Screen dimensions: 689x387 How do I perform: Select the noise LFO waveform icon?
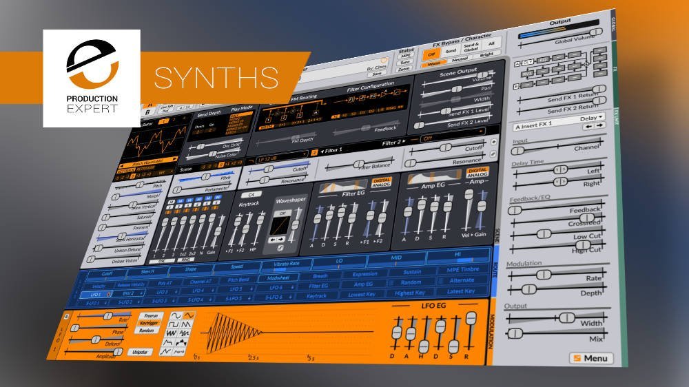click(x=172, y=334)
